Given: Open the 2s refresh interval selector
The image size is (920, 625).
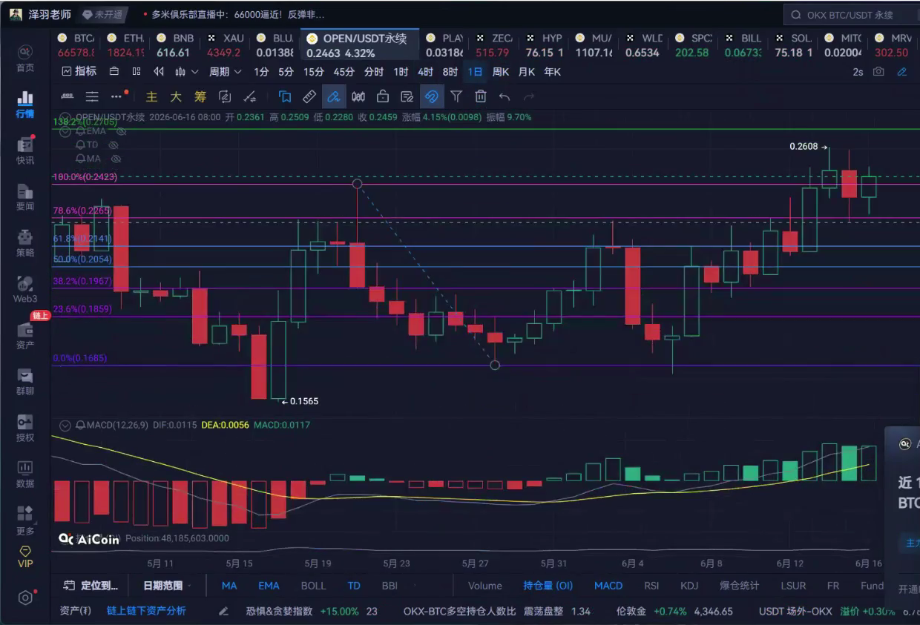Looking at the screenshot, I should (x=858, y=72).
